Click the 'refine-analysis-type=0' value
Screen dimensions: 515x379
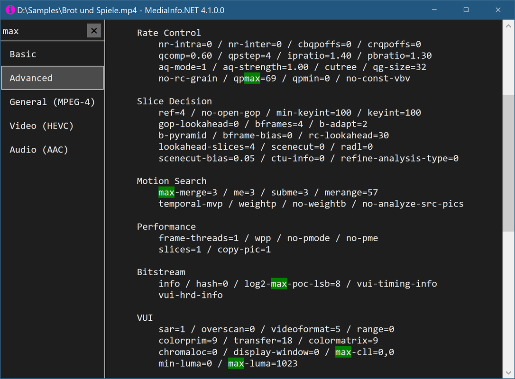click(x=399, y=158)
